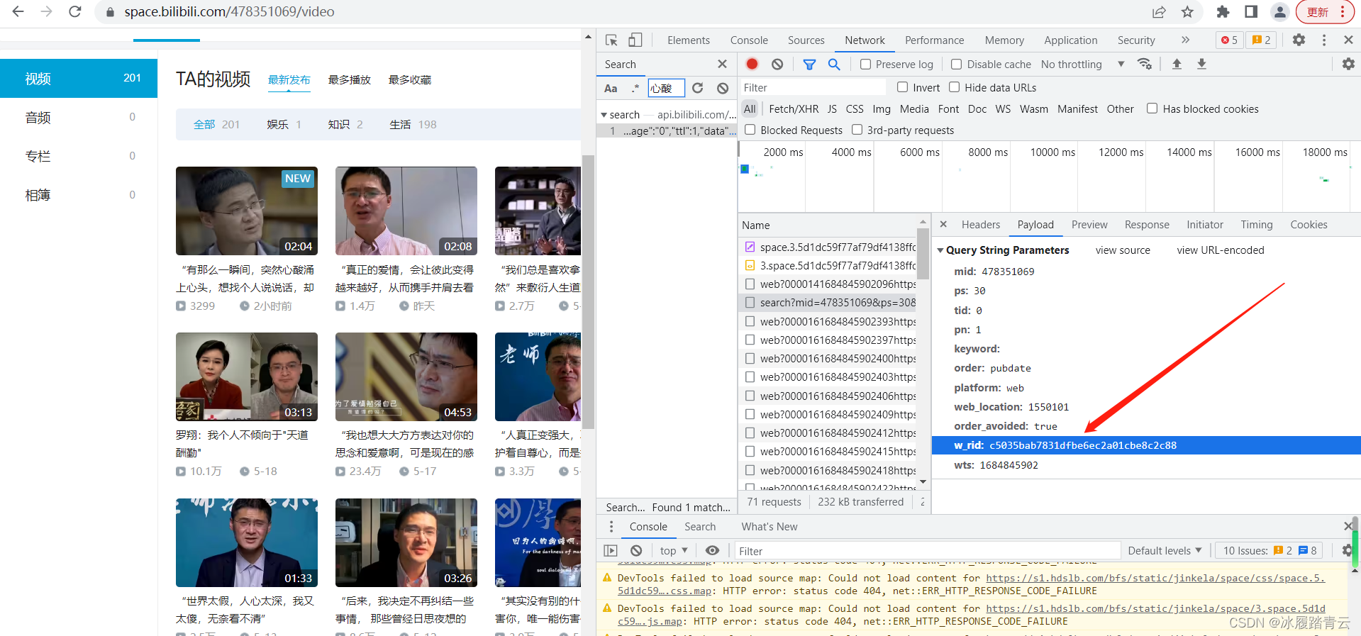Open network search with magnifier icon
The width and height of the screenshot is (1361, 636).
point(834,64)
